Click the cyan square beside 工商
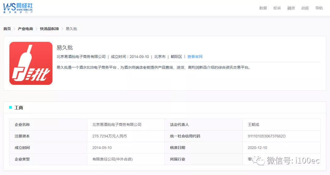The width and height of the screenshot is (330, 175). click(x=11, y=107)
